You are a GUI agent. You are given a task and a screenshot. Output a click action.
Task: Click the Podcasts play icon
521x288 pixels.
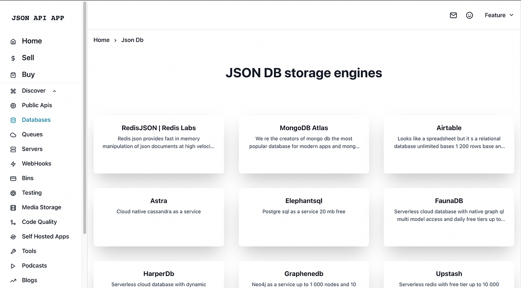click(x=13, y=266)
